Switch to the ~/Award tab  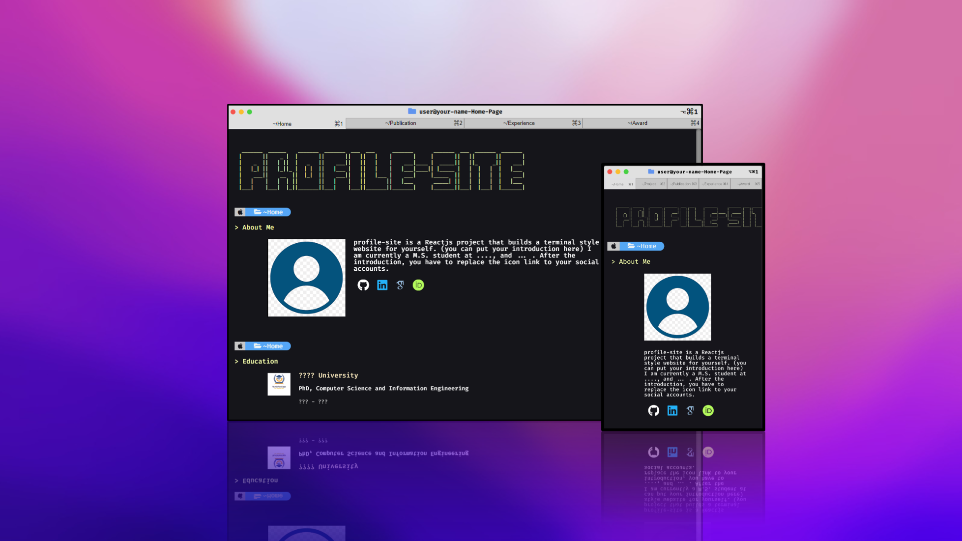(637, 123)
